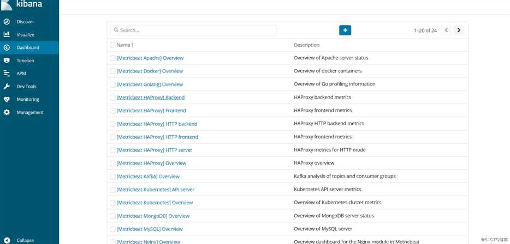The width and height of the screenshot is (510, 244).
Task: Open [Metricbeat MongoDB] Overview dashboard
Action: (153, 216)
